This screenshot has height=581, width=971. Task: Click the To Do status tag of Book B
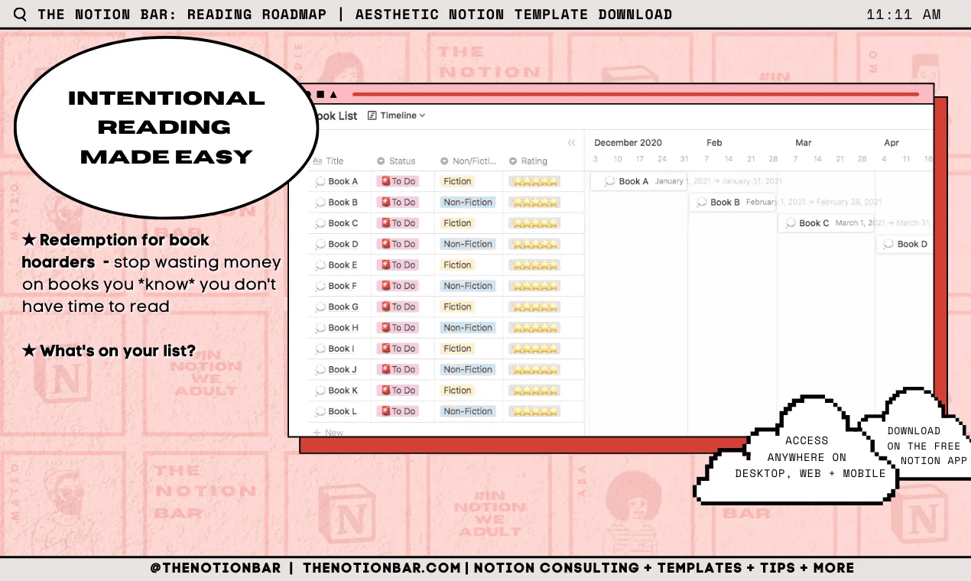[x=398, y=203]
